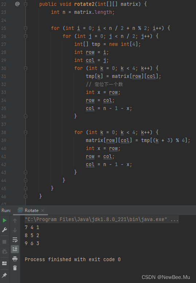Open run configuration wrench icon
The width and height of the screenshot is (196, 283).
(x=4, y=230)
